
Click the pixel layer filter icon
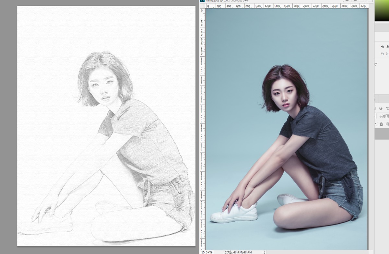375,108
